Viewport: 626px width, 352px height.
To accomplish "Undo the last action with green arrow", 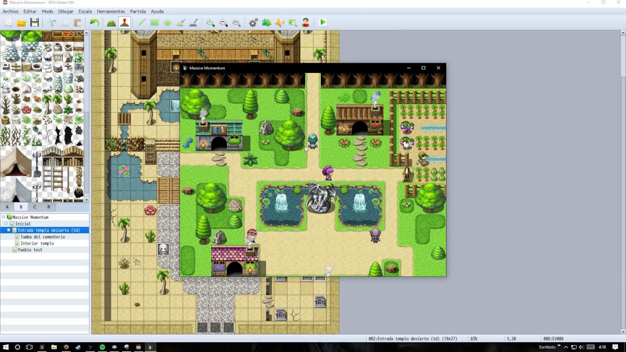I will 94,22.
